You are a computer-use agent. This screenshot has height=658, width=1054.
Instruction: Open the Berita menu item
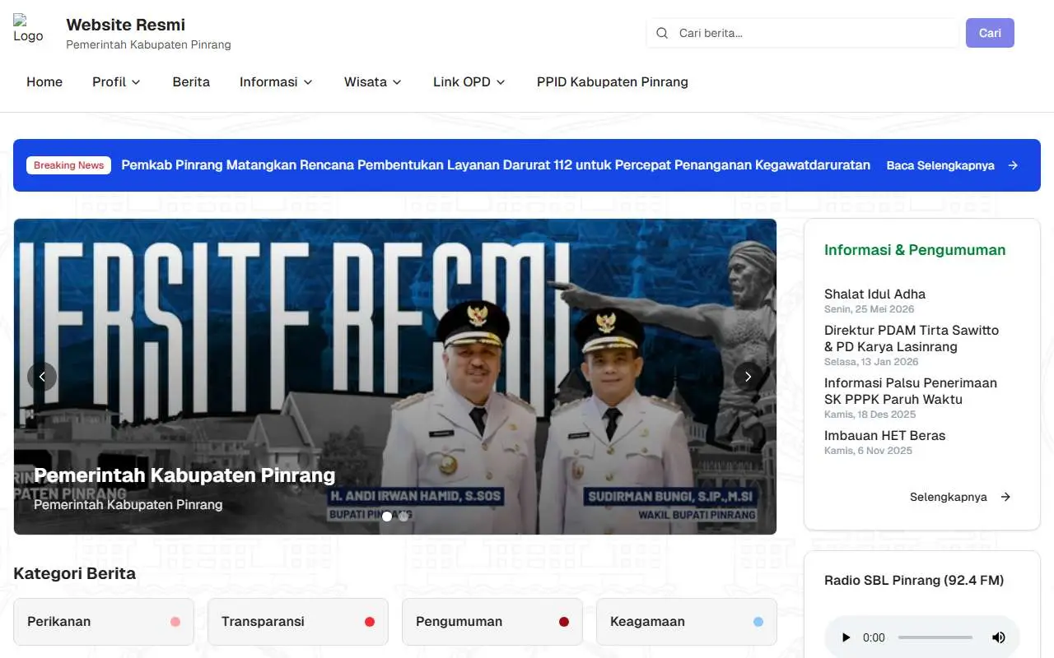click(x=191, y=81)
